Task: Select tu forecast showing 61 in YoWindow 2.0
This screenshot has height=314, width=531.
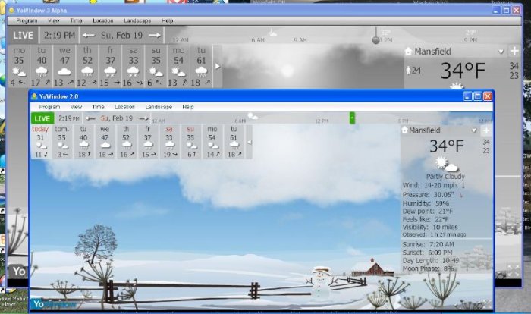Action: pos(234,142)
